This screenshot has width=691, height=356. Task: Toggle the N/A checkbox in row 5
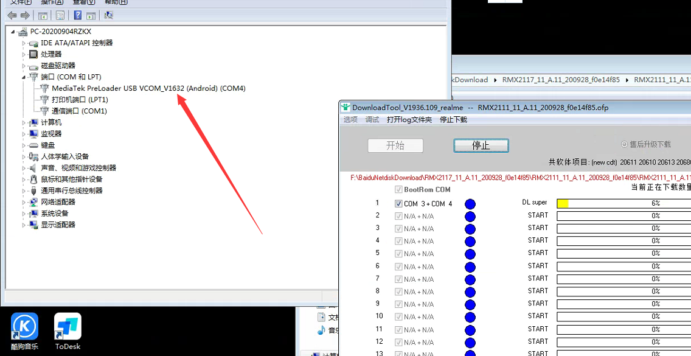click(398, 254)
